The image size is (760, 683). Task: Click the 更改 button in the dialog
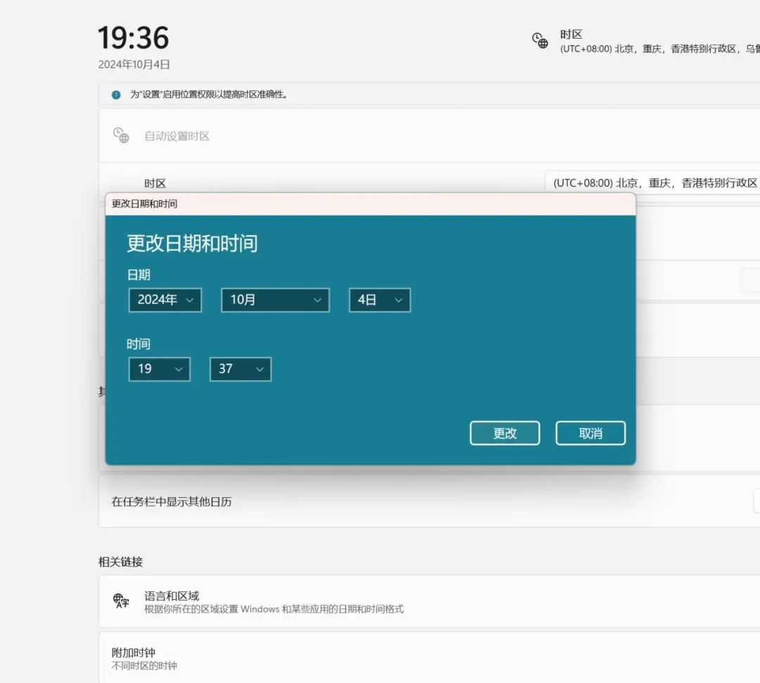tap(505, 433)
